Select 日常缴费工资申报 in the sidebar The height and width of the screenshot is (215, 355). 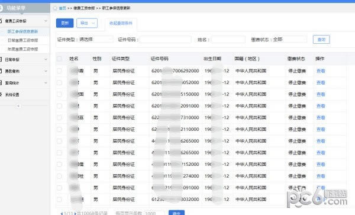(x=22, y=40)
